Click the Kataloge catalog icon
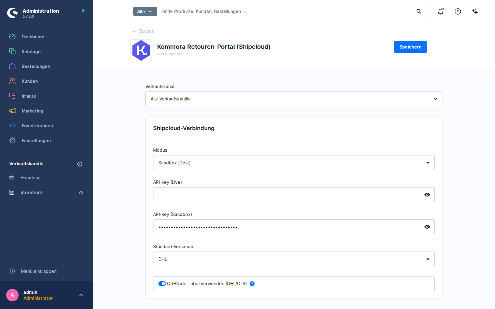 12,52
